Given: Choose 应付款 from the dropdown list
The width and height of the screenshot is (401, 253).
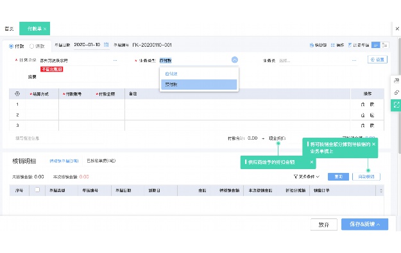Looking at the screenshot, I should tap(199, 74).
